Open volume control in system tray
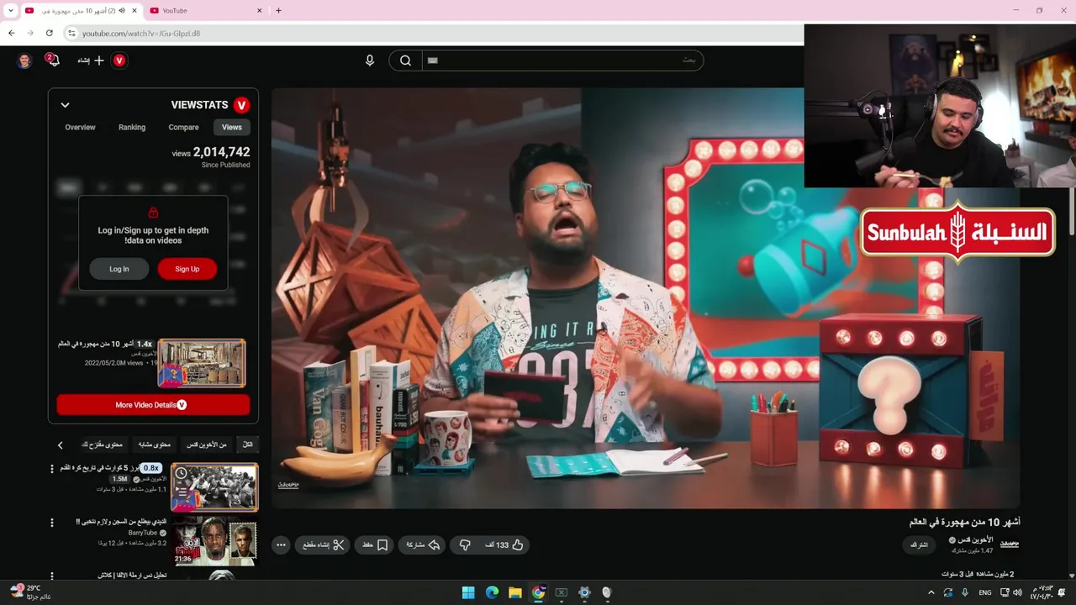This screenshot has width=1076, height=605. [x=1017, y=592]
